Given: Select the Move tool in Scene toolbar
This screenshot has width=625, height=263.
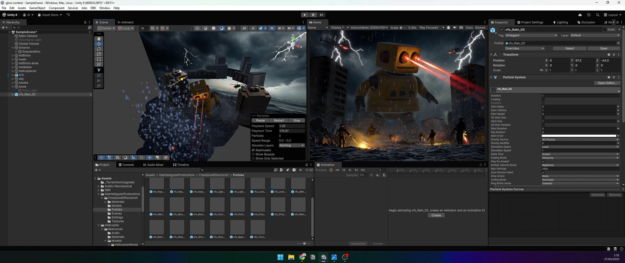Looking at the screenshot, I should (99, 44).
